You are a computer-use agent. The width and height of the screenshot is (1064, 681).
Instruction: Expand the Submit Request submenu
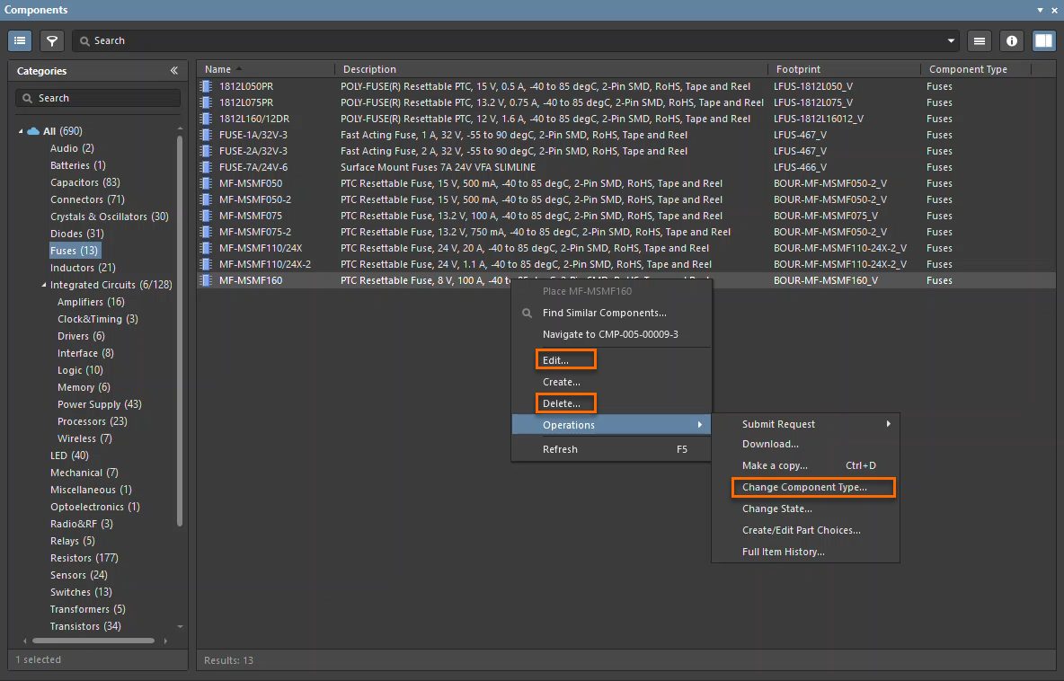(805, 424)
